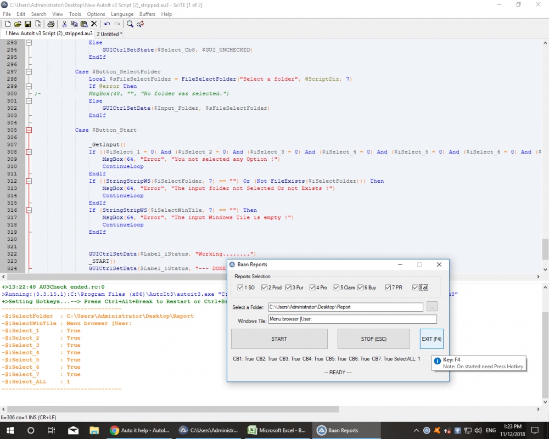Click the orange Avast tray icon

click(x=436, y=430)
